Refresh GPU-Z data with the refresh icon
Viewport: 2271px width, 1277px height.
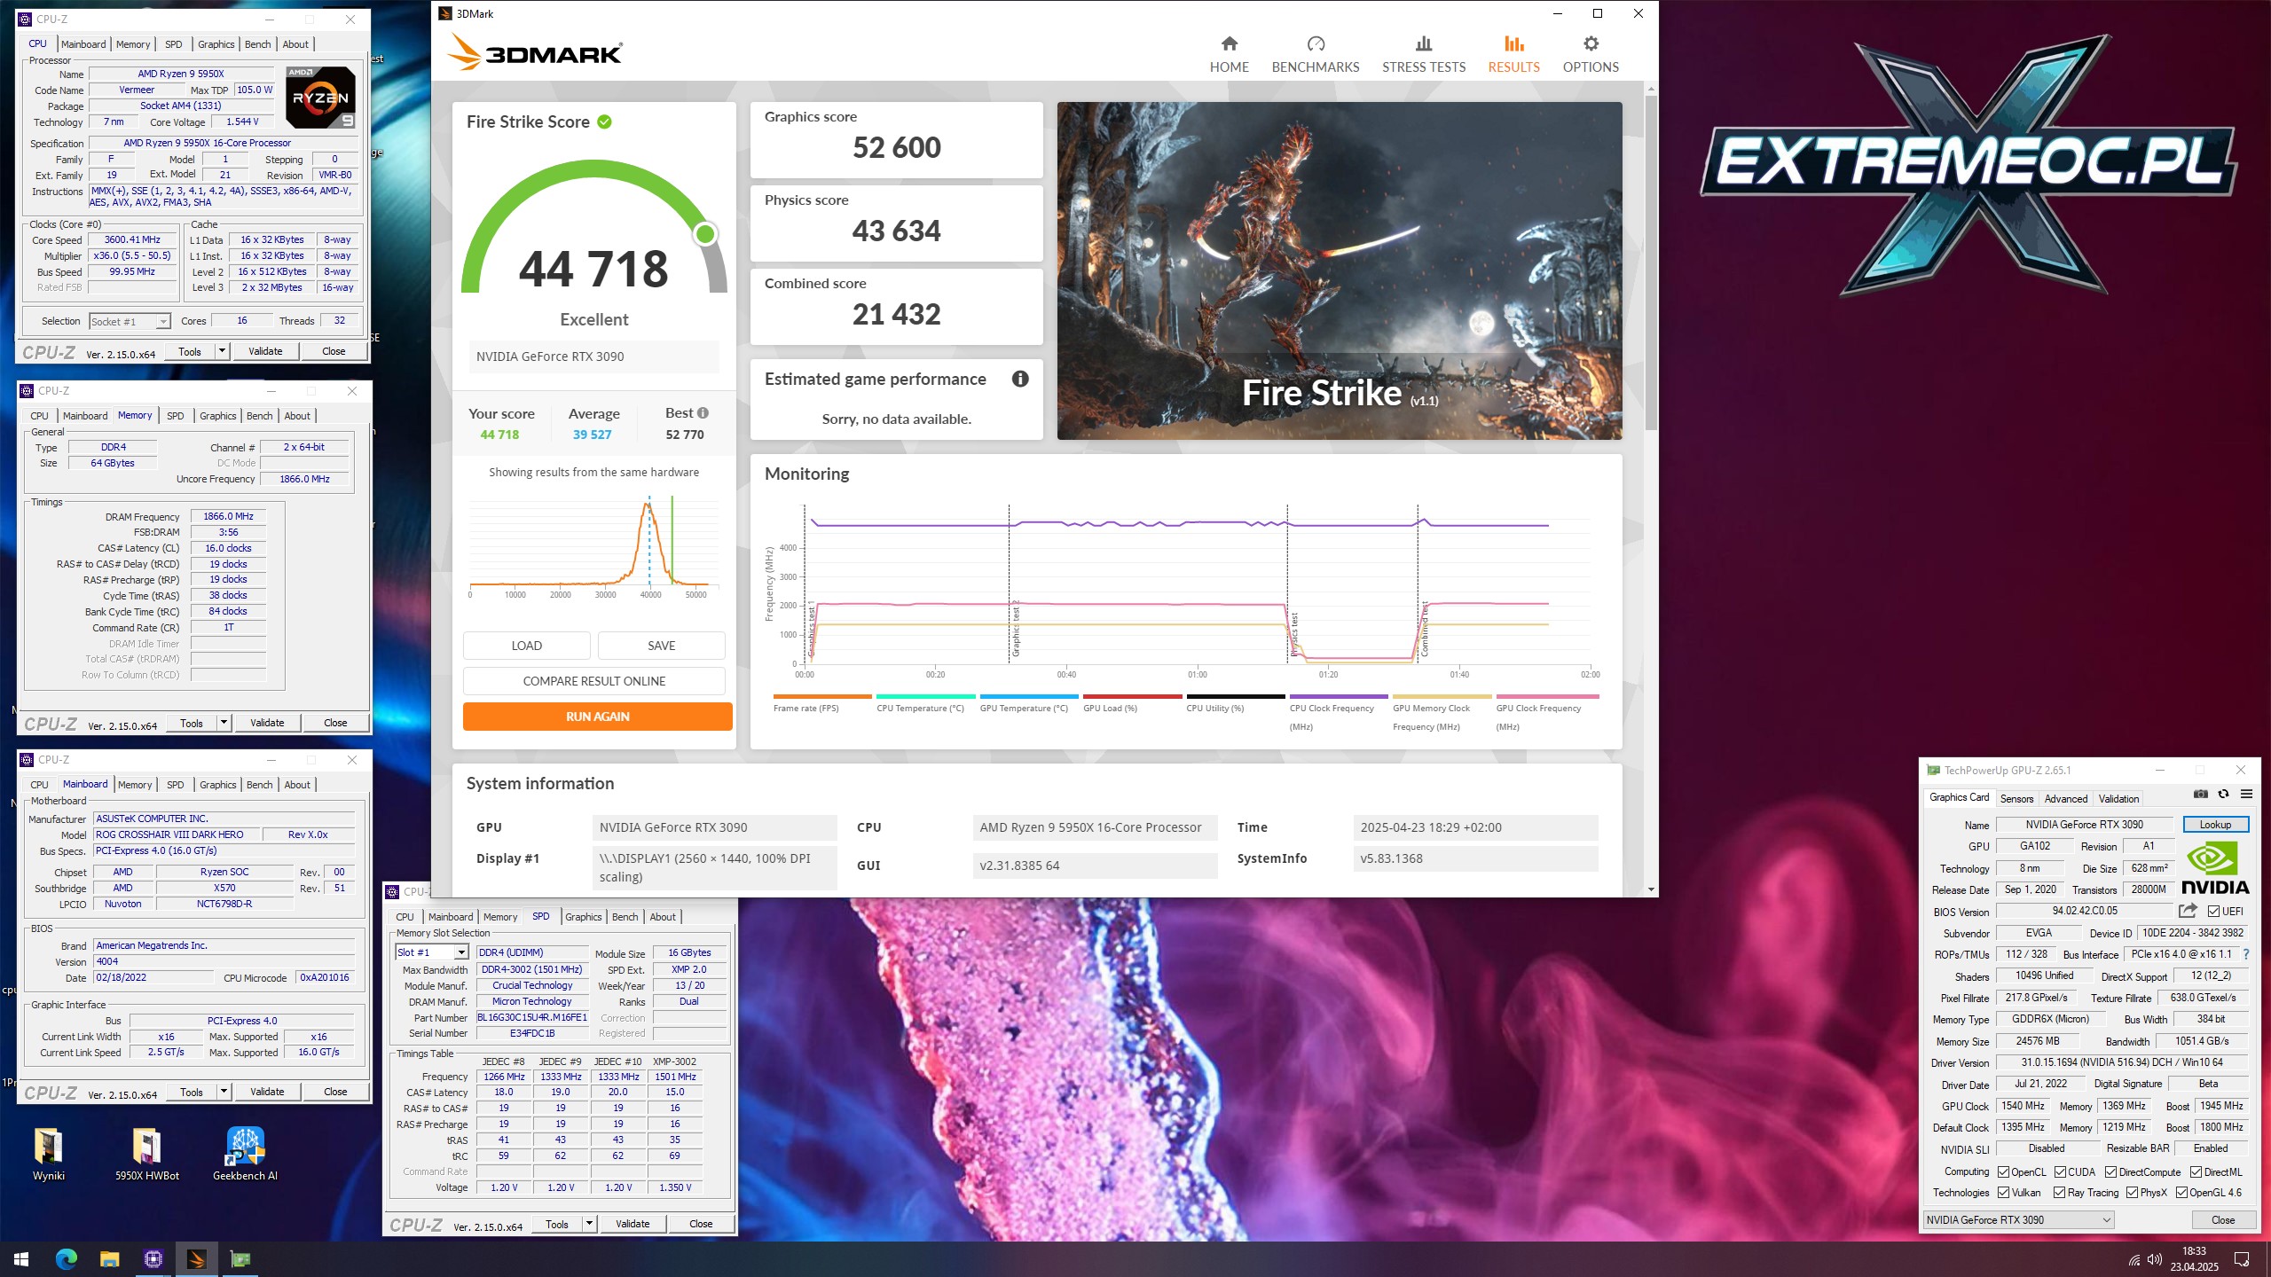coord(2223,794)
